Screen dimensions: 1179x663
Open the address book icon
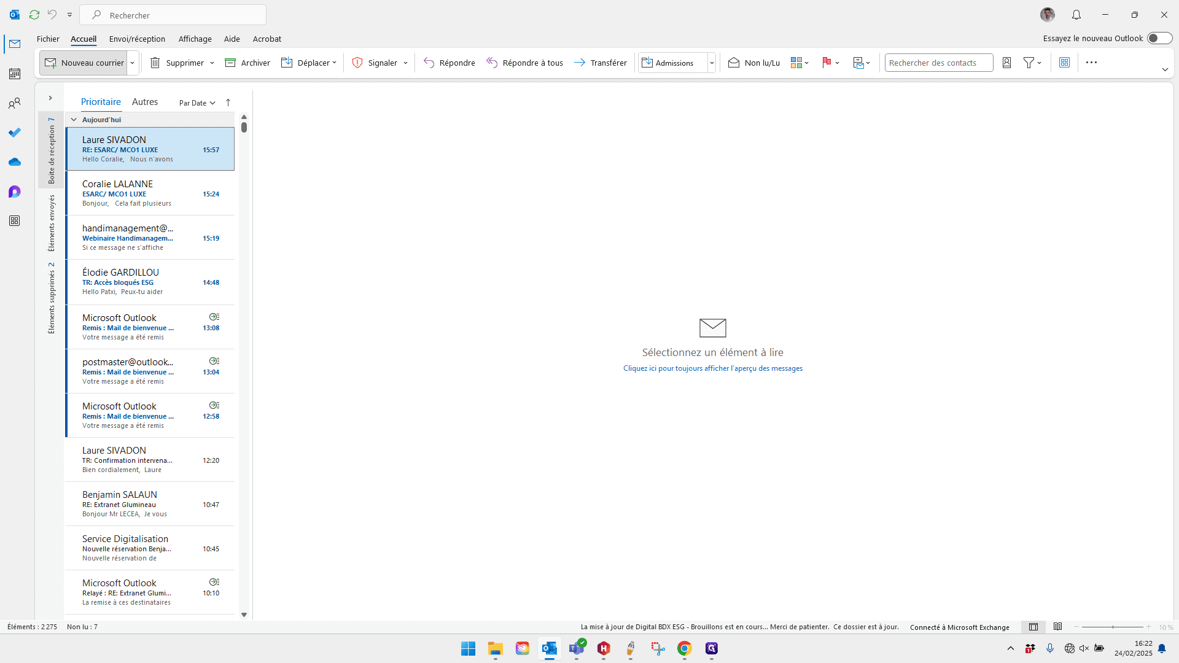click(1006, 63)
